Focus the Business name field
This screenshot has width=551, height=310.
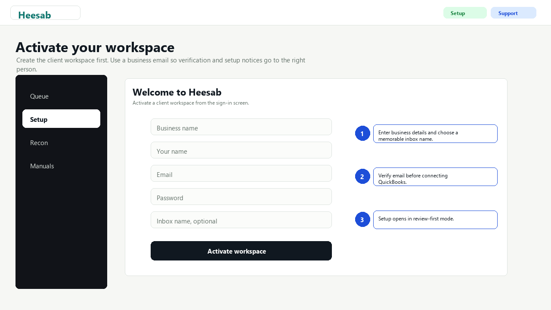tap(241, 127)
